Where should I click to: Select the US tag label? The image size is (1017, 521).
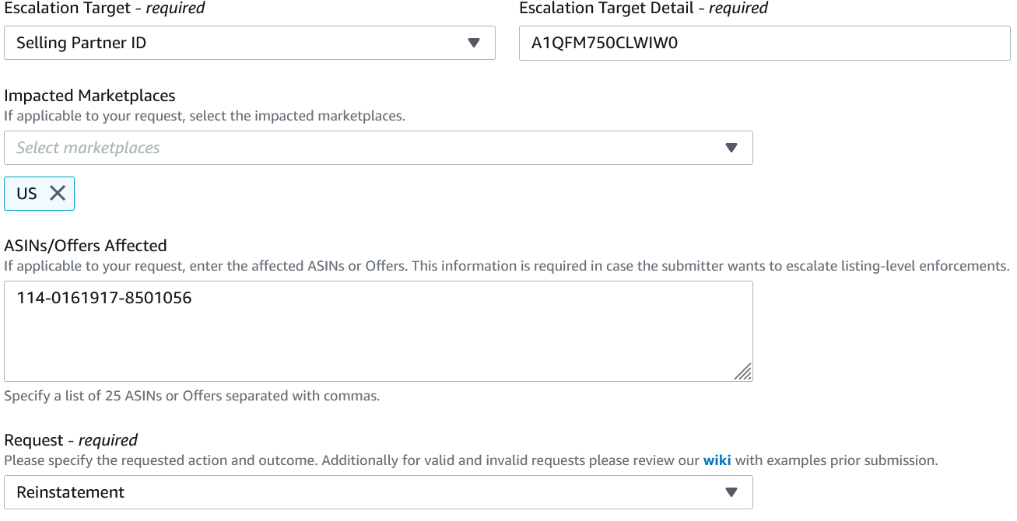[x=26, y=194]
